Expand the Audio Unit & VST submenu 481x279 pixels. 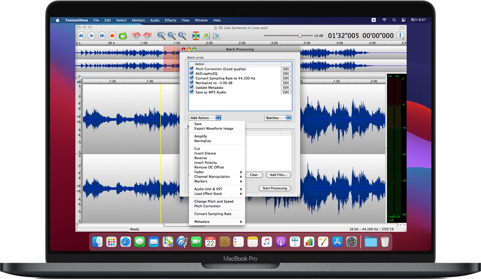tap(208, 189)
